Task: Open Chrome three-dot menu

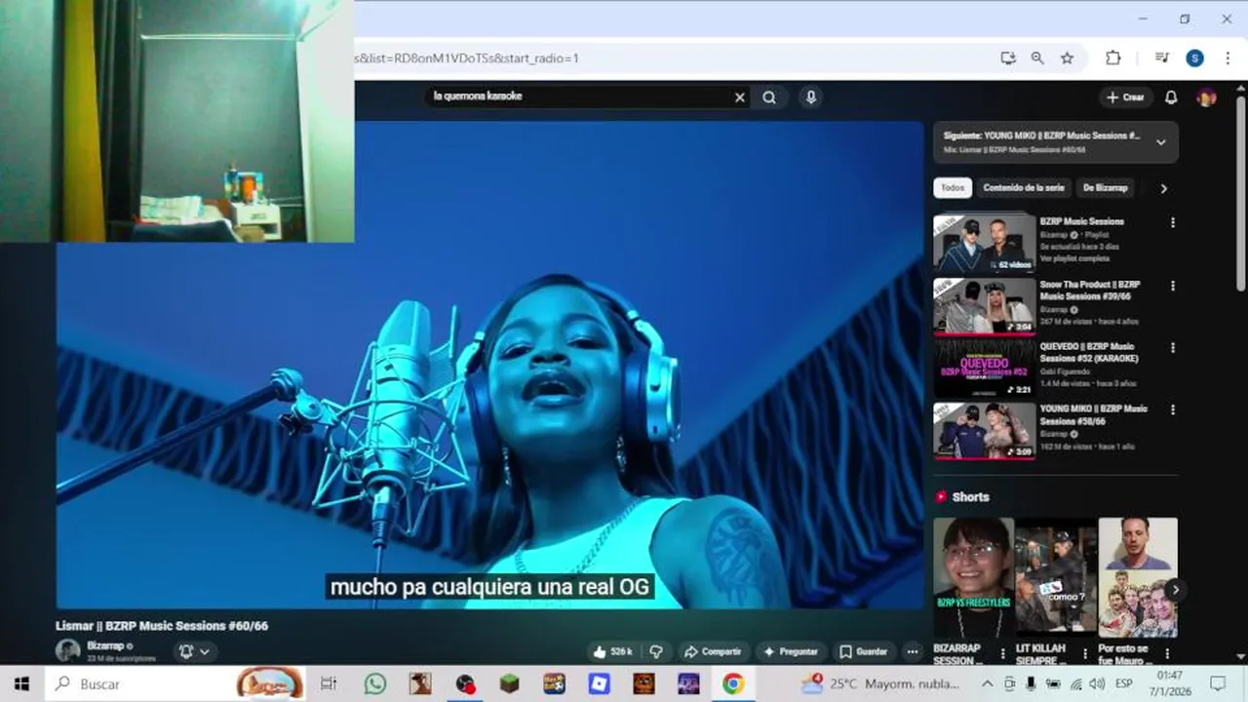Action: point(1228,58)
